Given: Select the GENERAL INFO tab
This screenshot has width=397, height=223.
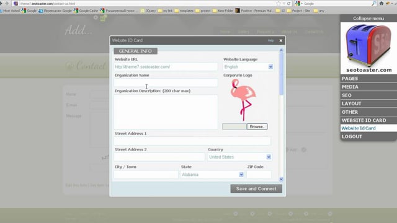Looking at the screenshot, I should coord(135,51).
